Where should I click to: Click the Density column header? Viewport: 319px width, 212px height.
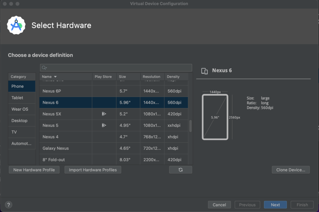(x=176, y=77)
